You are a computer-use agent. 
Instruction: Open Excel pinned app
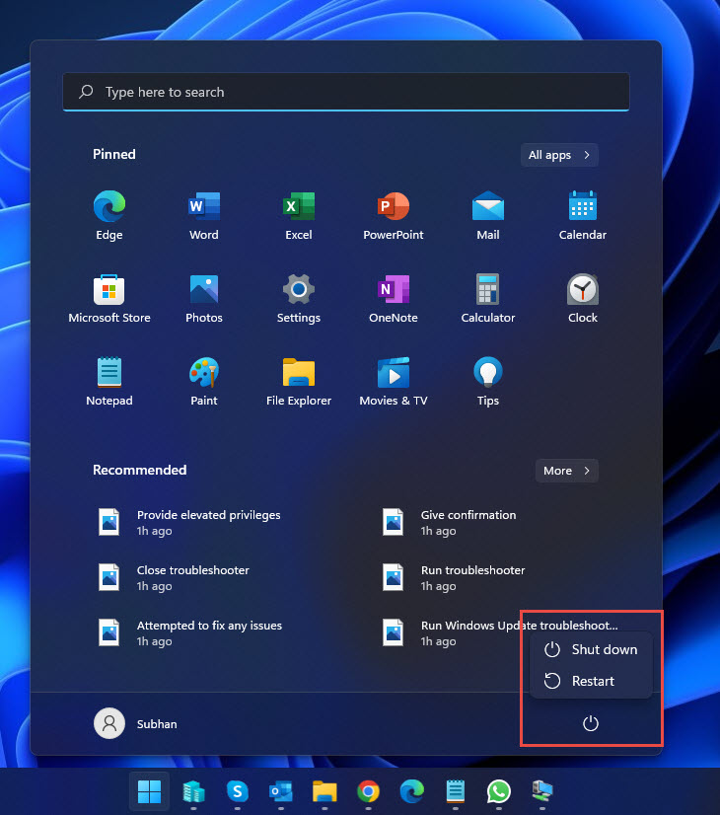coord(299,215)
